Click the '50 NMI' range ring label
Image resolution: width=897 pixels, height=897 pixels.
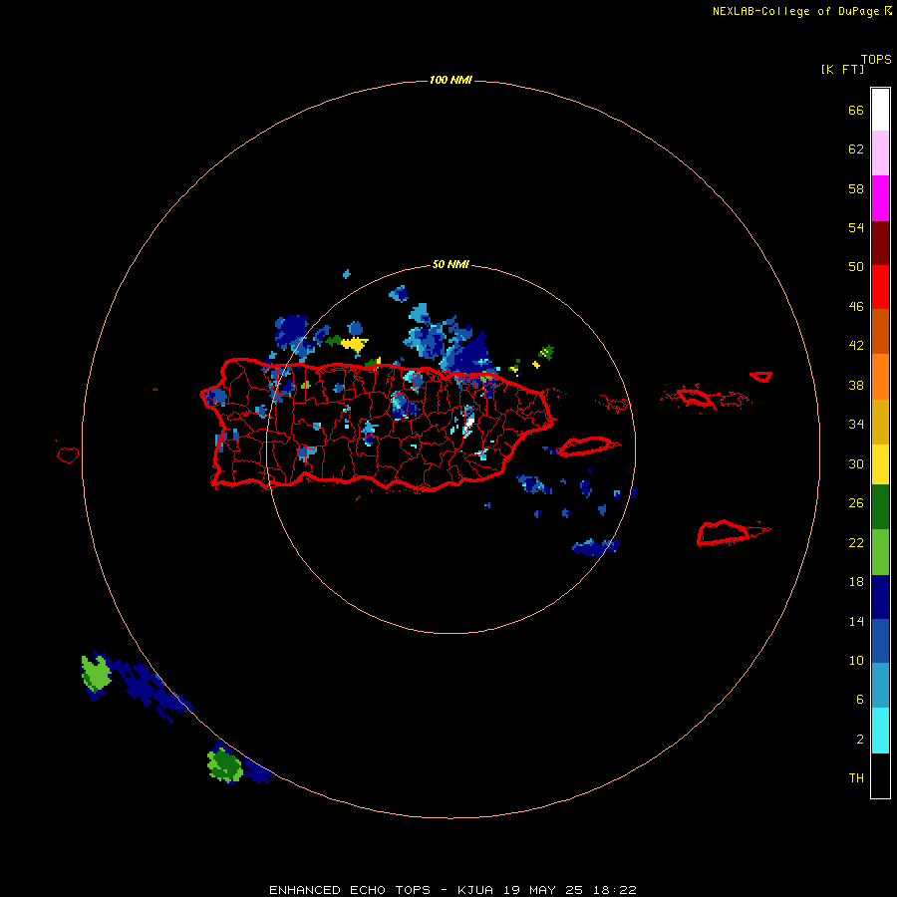(450, 264)
